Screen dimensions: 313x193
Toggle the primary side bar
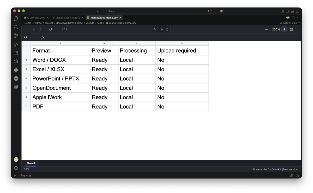[287, 11]
